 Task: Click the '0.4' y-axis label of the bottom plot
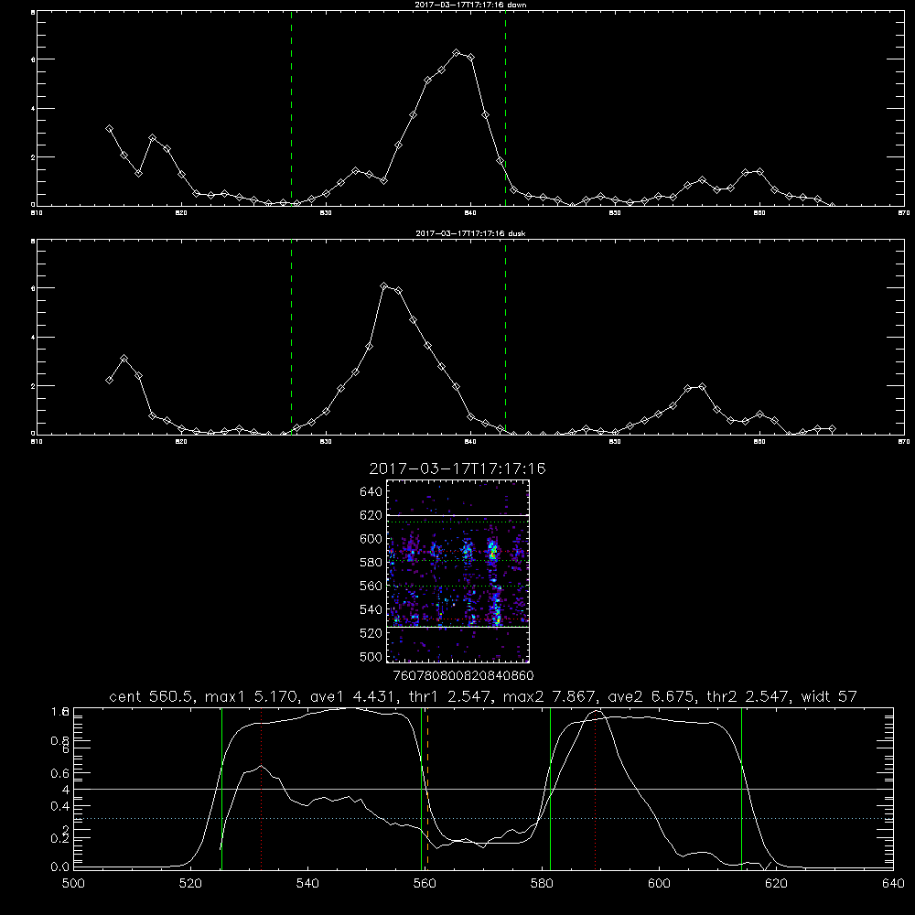59,806
